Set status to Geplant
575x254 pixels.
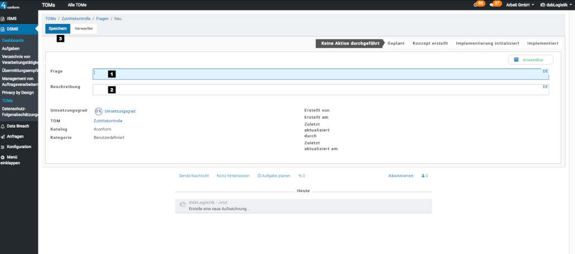[x=396, y=43]
